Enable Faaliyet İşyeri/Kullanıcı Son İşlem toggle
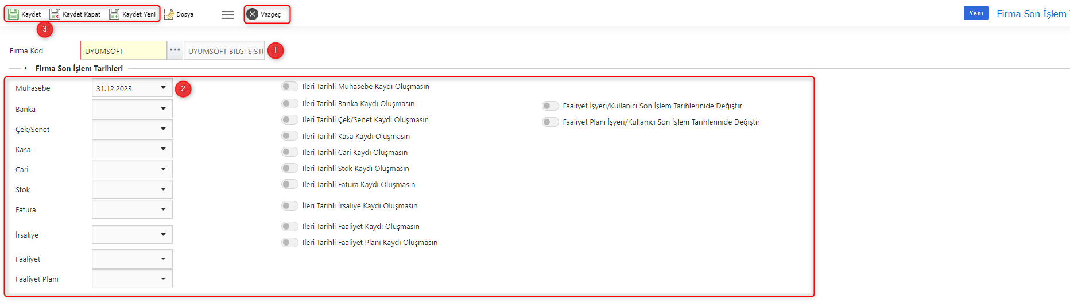 [x=550, y=106]
